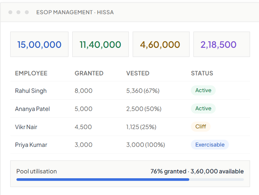This screenshot has height=195, width=259.
Task: Select employee Priya Kumar
Action: click(31, 145)
